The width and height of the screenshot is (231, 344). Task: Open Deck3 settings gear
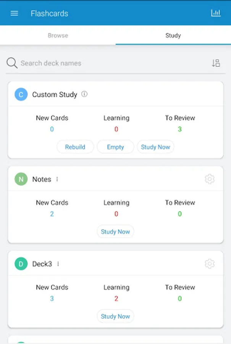click(210, 264)
